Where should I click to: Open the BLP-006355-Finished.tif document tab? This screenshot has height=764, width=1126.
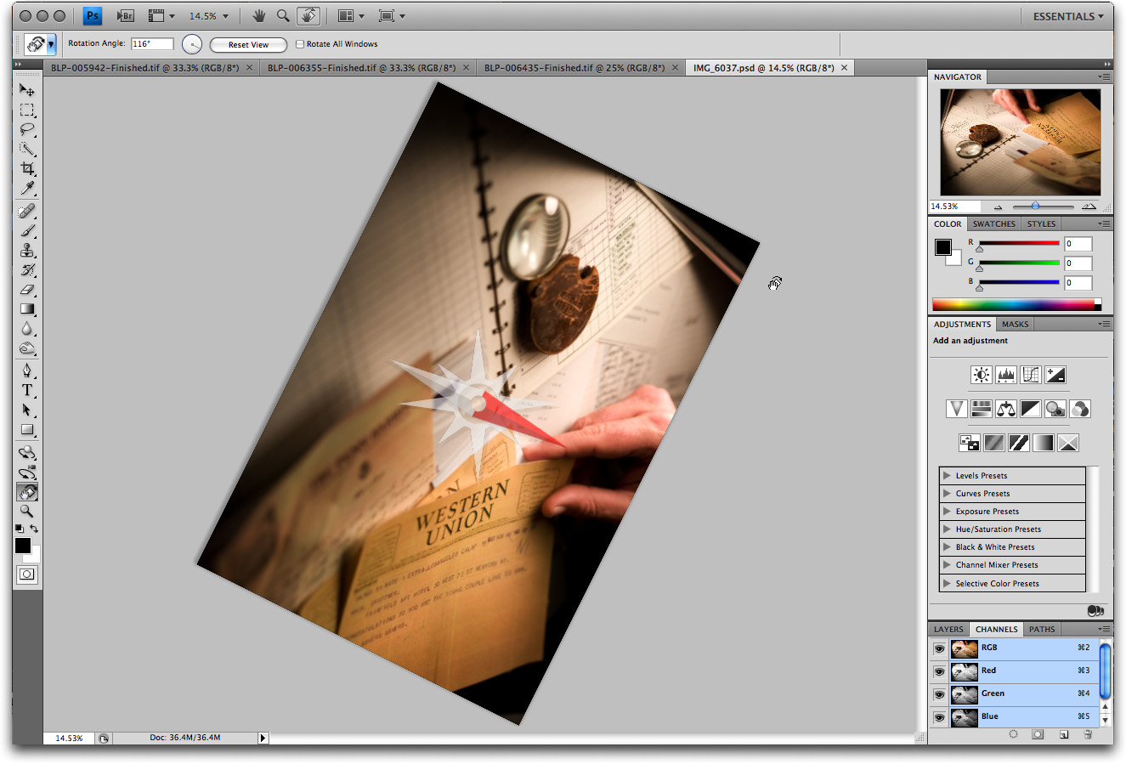point(361,68)
